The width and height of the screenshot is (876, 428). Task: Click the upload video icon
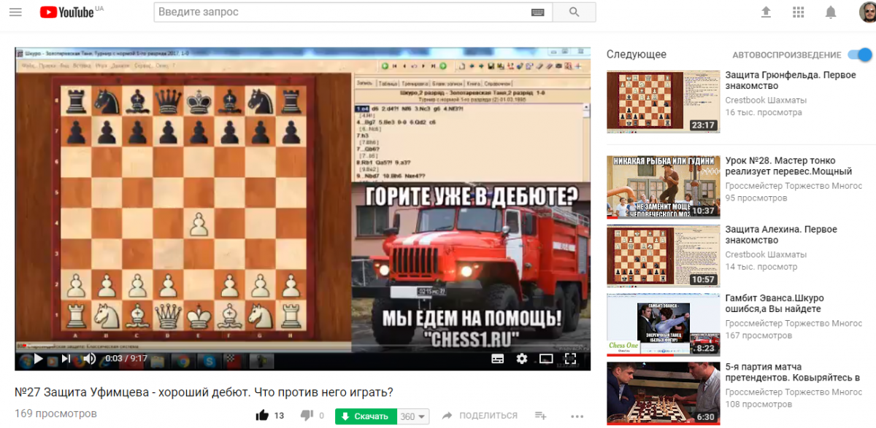pyautogui.click(x=766, y=12)
